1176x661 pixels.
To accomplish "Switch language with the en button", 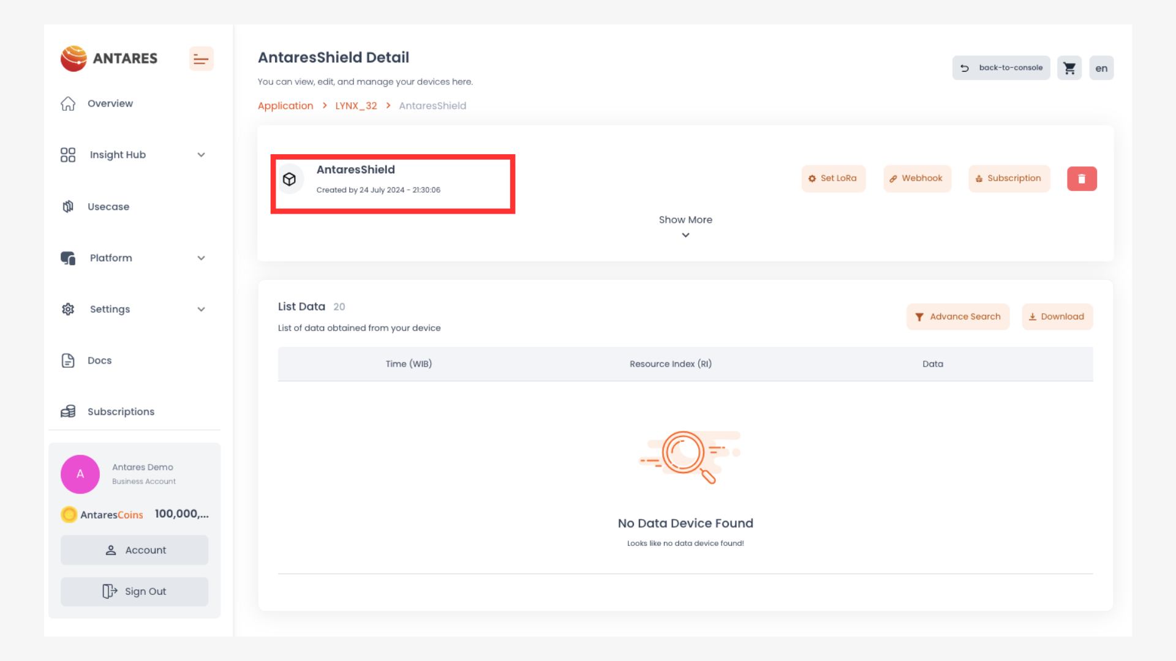I will coord(1101,68).
